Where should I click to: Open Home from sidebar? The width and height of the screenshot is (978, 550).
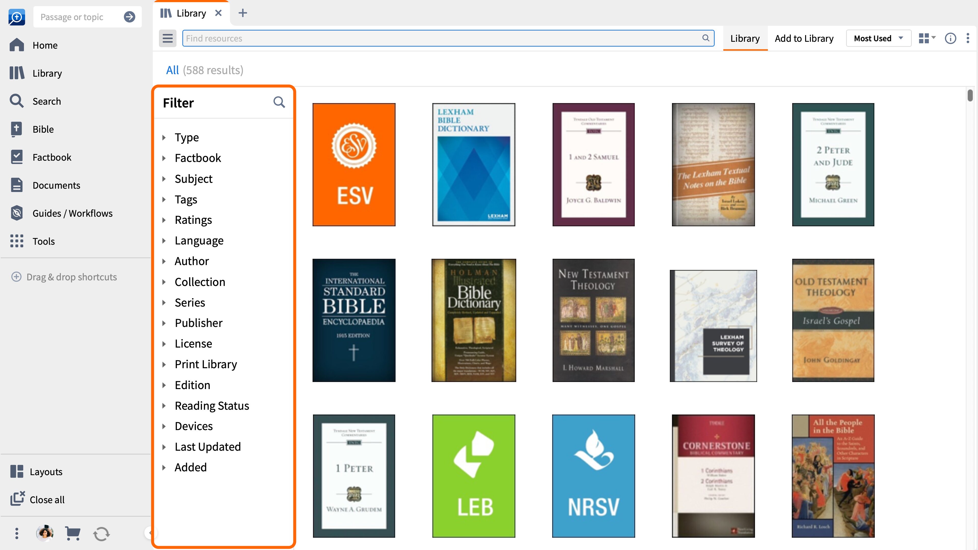click(x=34, y=45)
